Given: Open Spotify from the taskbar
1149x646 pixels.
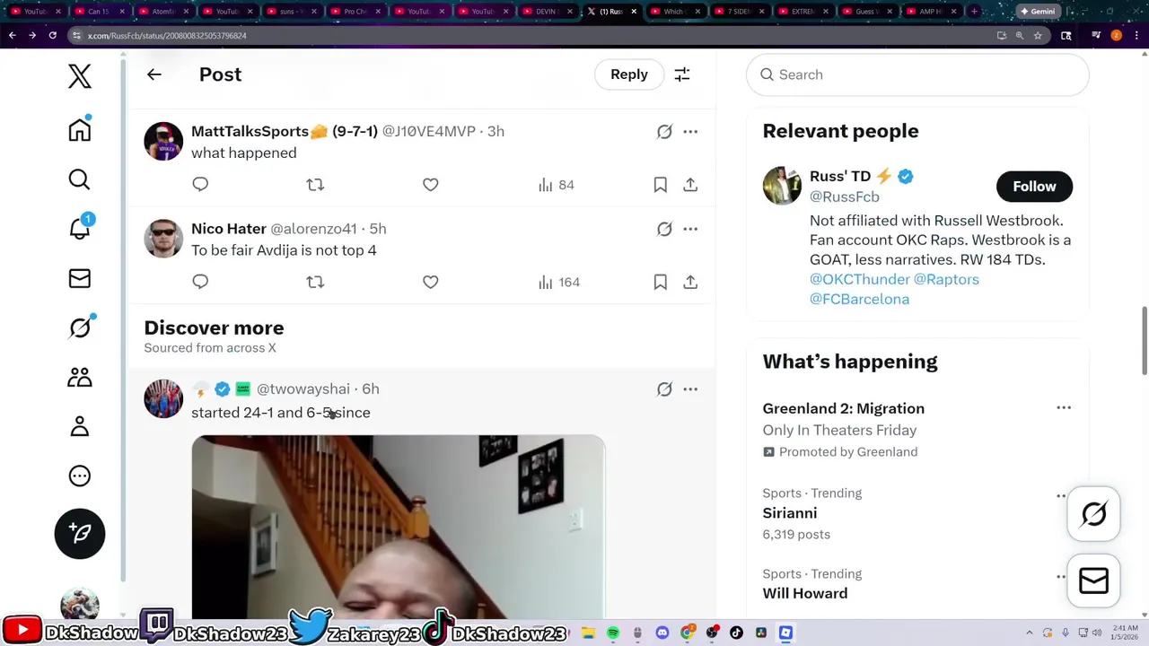Looking at the screenshot, I should point(613,633).
